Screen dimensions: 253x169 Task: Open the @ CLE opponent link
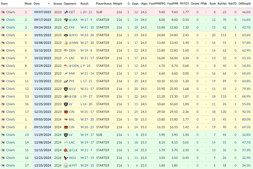(73, 150)
